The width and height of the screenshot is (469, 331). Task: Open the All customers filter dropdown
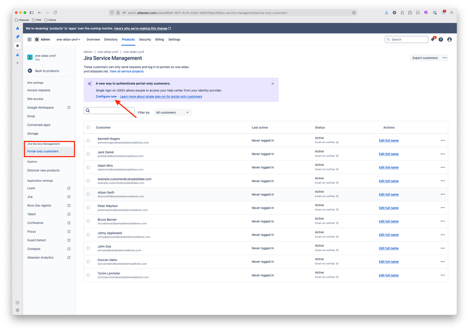pyautogui.click(x=172, y=112)
